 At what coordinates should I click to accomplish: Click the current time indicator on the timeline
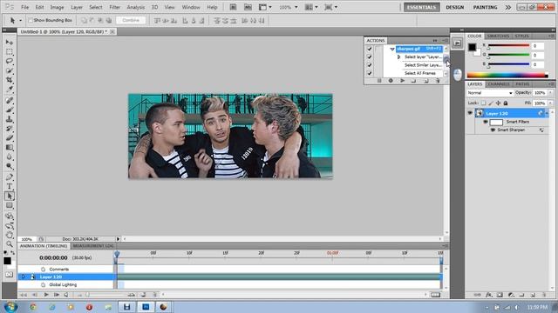pos(117,254)
